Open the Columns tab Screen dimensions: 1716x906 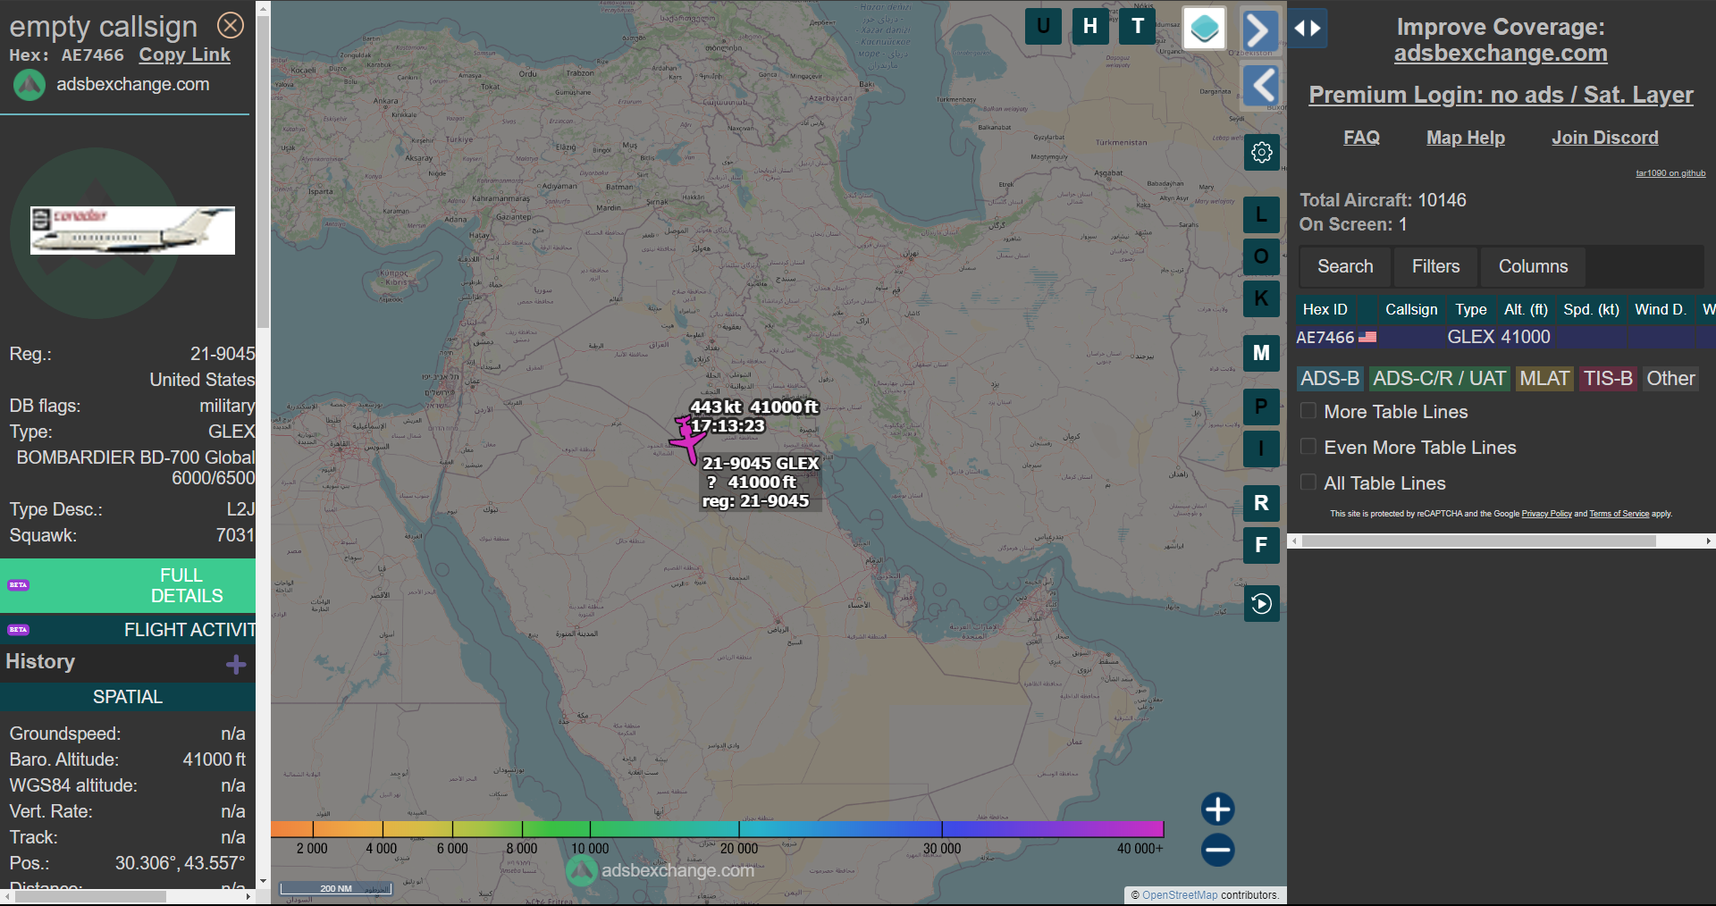point(1533,266)
